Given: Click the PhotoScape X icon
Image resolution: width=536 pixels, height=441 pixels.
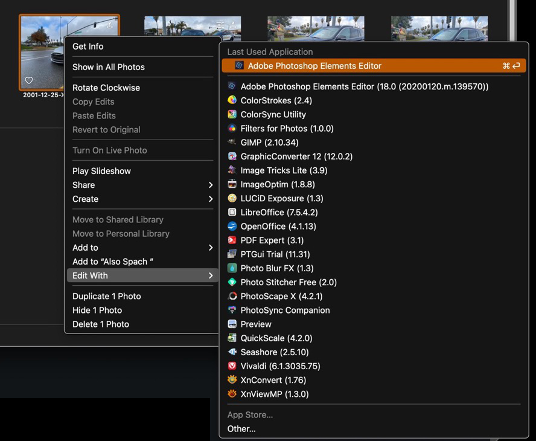Looking at the screenshot, I should pos(232,296).
